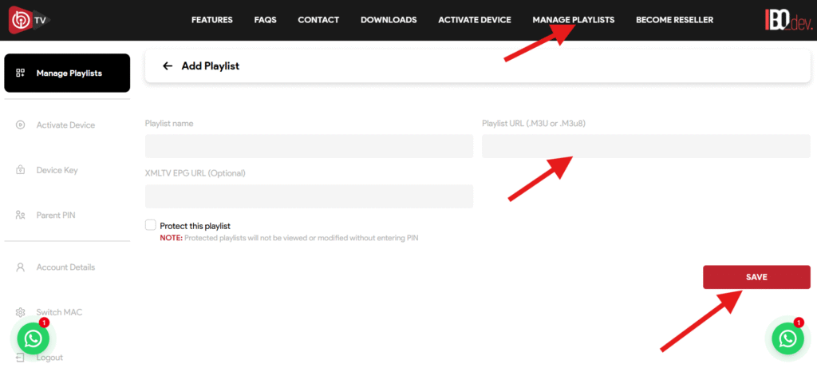The image size is (817, 368).
Task: Focus the Playlist URL input field
Action: pos(646,146)
